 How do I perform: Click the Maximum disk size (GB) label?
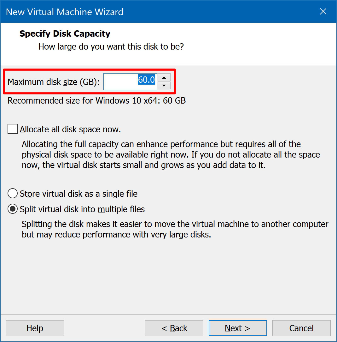(x=54, y=82)
